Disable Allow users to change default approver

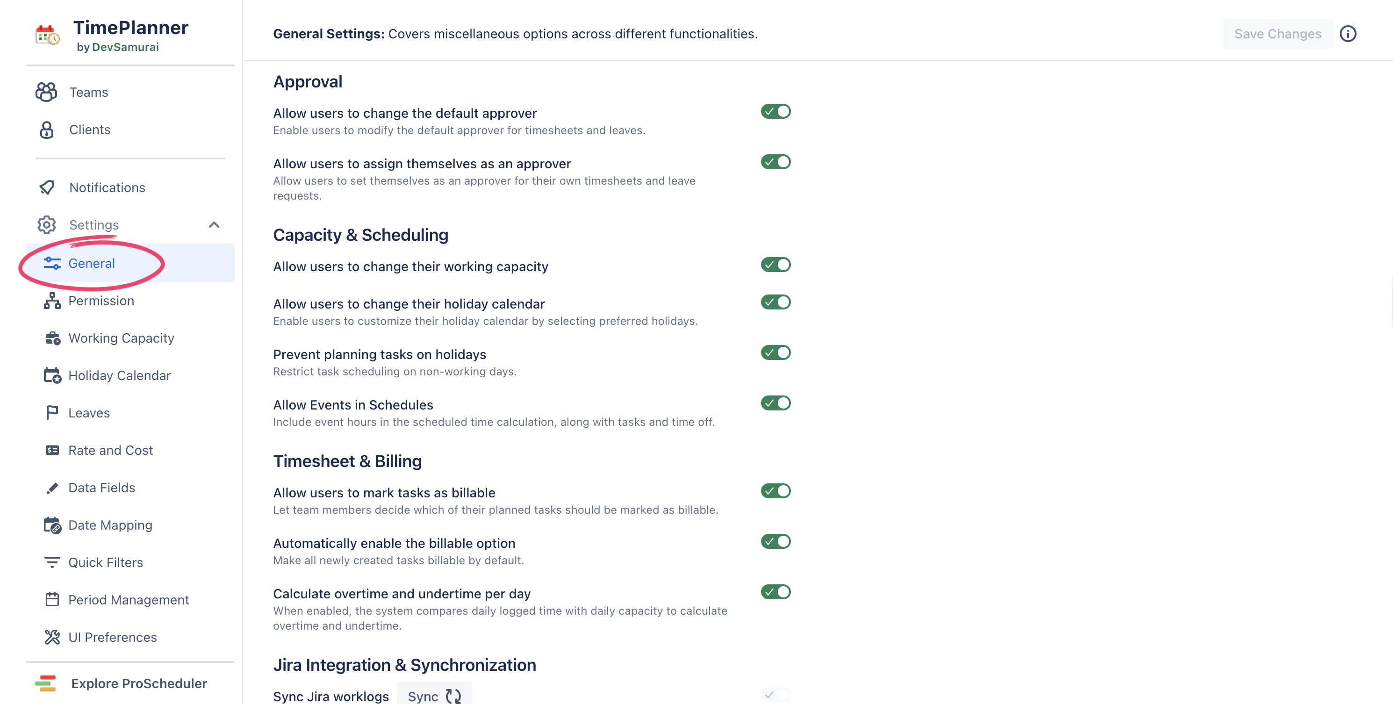[775, 111]
